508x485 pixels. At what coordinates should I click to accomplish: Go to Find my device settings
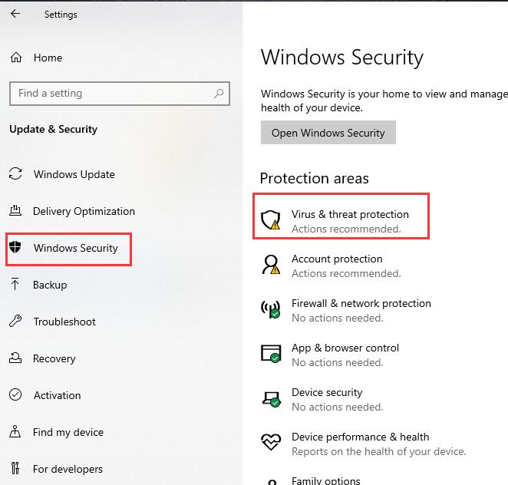[68, 432]
